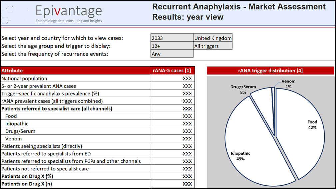Click the Epivantage logo
The height and width of the screenshot is (189, 336).
(x=69, y=11)
